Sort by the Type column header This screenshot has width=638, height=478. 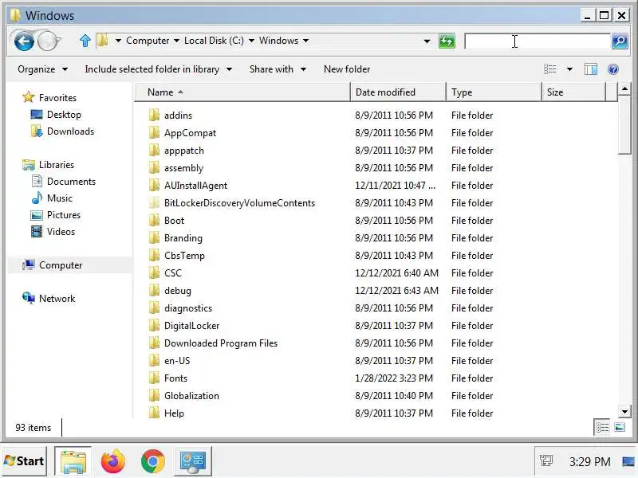pos(494,92)
